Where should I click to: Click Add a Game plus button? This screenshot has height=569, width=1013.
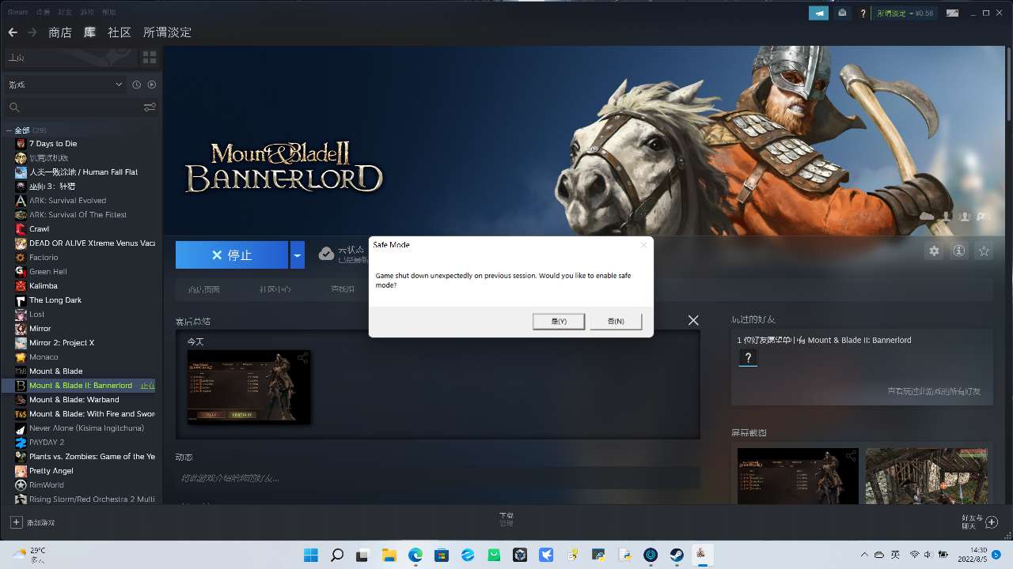(16, 522)
